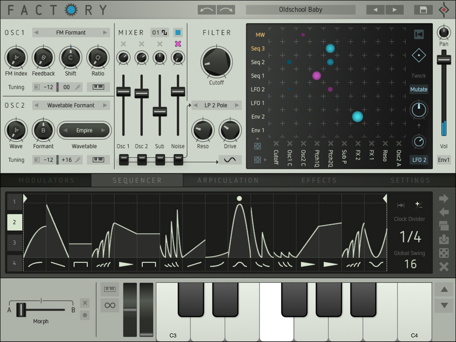This screenshot has width=456, height=342.
Task: Select previous filter type before LP 2 Pole
Action: pyautogui.click(x=195, y=105)
